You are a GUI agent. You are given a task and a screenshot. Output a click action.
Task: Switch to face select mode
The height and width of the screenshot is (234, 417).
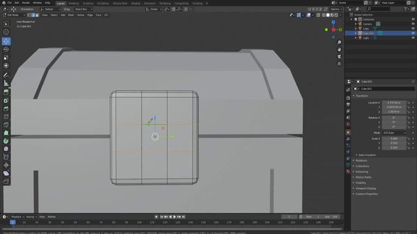[37, 15]
